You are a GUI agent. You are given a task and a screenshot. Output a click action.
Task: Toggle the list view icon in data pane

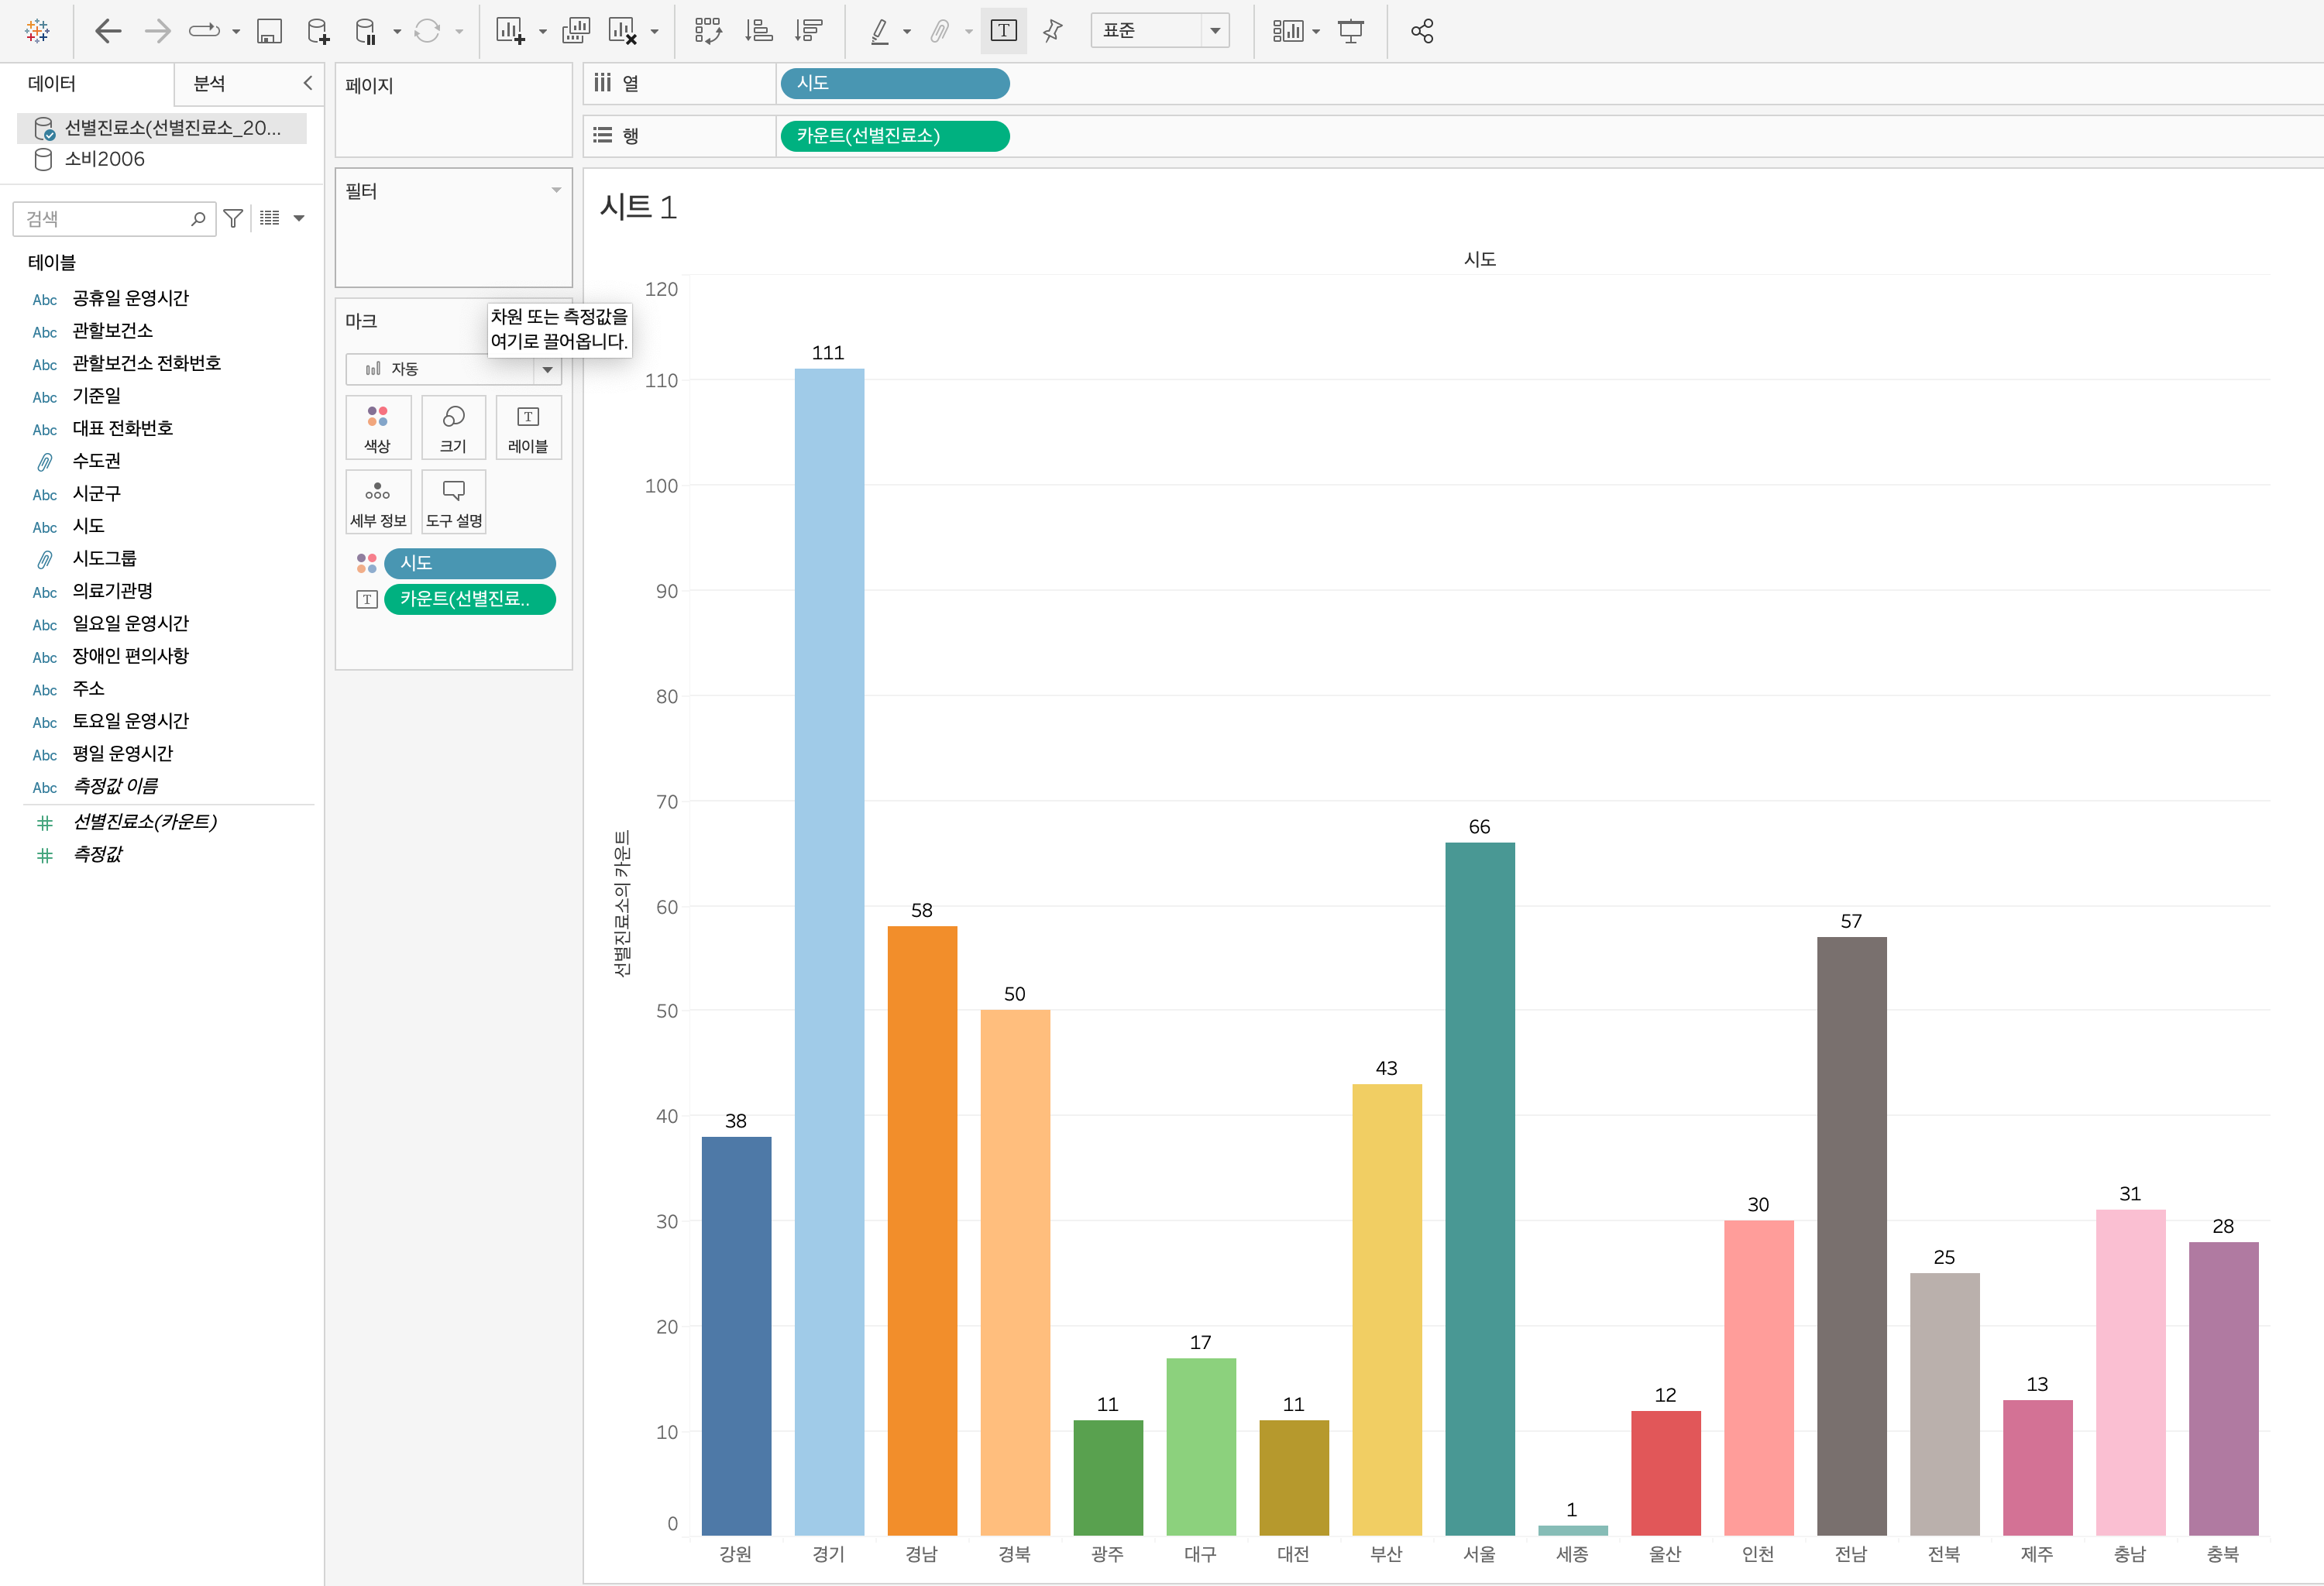[x=270, y=218]
